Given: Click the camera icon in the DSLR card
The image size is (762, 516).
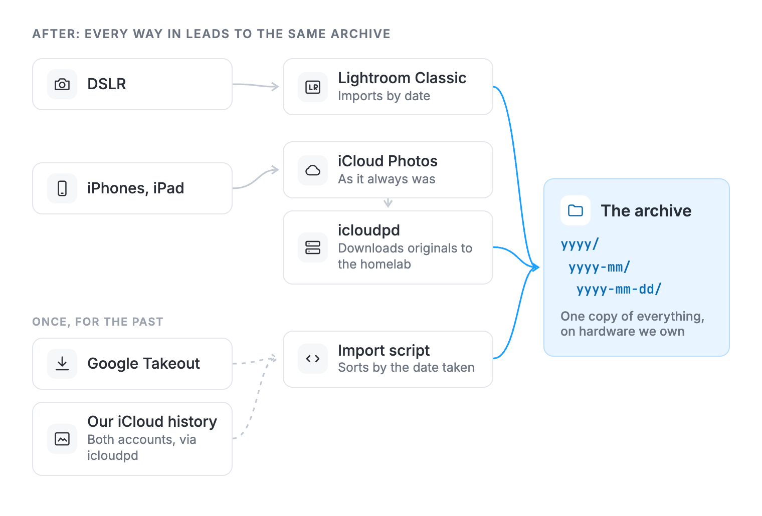Looking at the screenshot, I should pyautogui.click(x=62, y=84).
